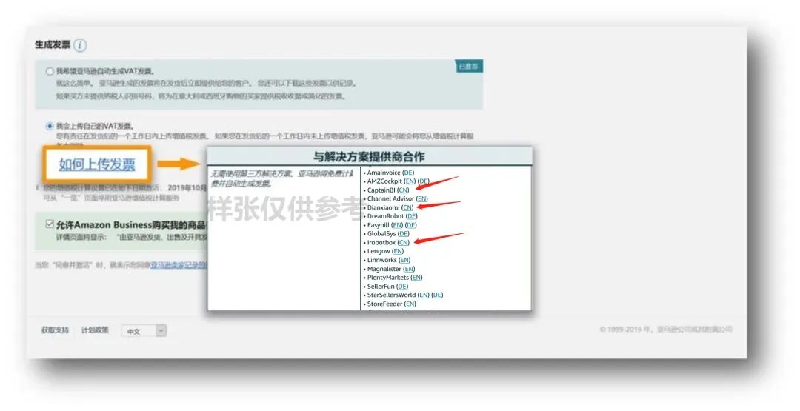Image resolution: width=800 pixels, height=411 pixels.
Task: Select the radio 我会上传自己的VAT发票
Action: [x=50, y=126]
